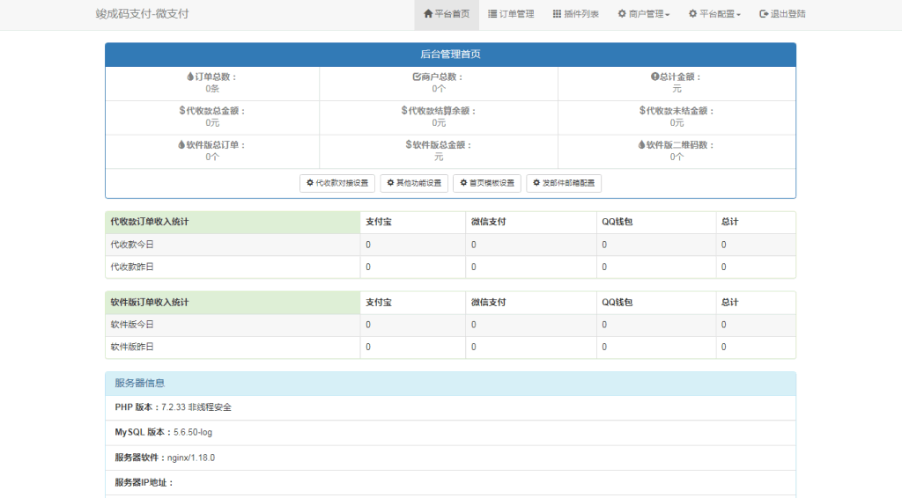
Task: Expand the 平台配置 dropdown menu
Action: pos(714,14)
